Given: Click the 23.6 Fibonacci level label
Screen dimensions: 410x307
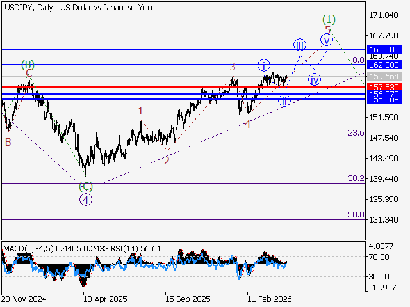Looking at the screenshot, I should [x=356, y=133].
